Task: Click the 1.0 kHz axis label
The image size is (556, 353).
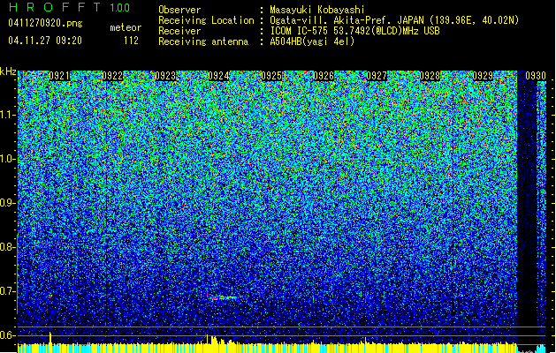Action: tap(8, 159)
